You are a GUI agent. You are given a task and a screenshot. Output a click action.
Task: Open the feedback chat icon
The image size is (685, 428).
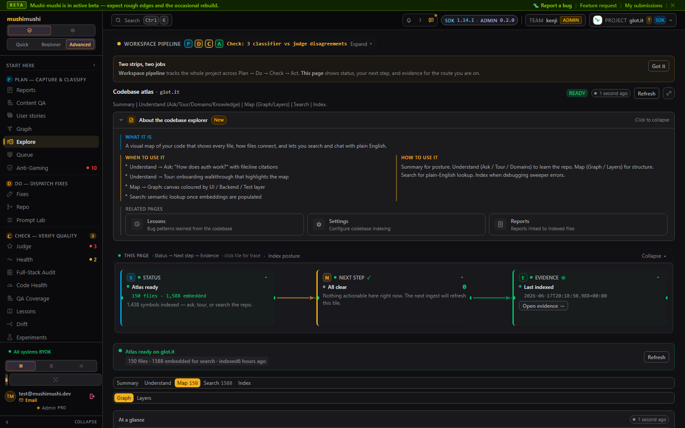coord(431,20)
